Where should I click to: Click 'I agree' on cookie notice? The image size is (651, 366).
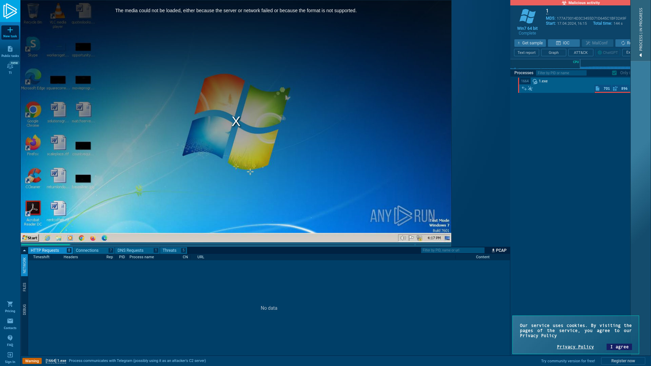point(619,347)
